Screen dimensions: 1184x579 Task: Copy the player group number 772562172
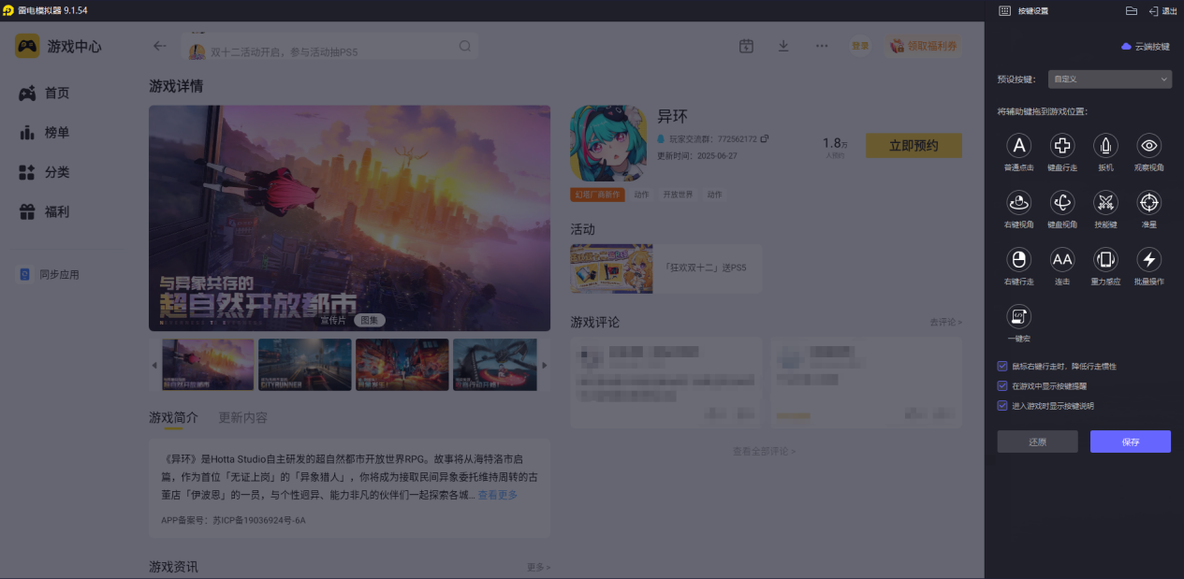pos(765,139)
